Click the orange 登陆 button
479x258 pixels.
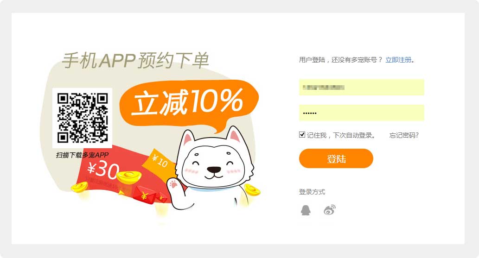click(x=336, y=158)
